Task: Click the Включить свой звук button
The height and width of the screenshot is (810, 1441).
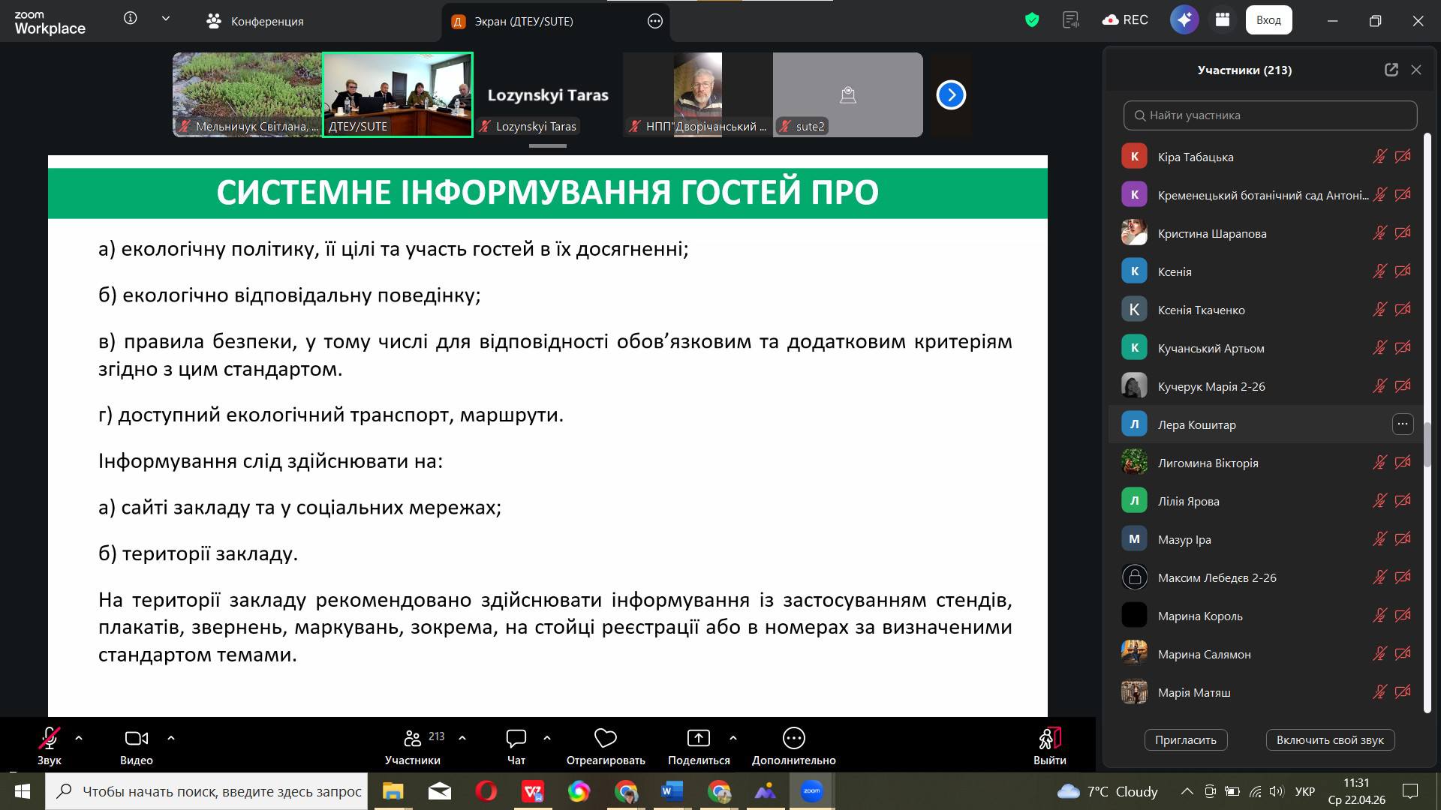Action: pyautogui.click(x=1329, y=740)
